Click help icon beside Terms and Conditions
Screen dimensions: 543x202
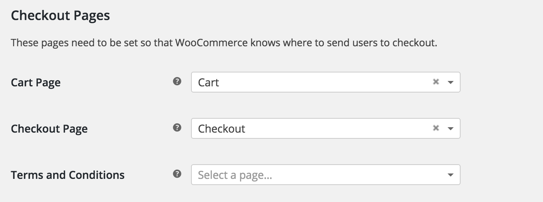pyautogui.click(x=177, y=174)
